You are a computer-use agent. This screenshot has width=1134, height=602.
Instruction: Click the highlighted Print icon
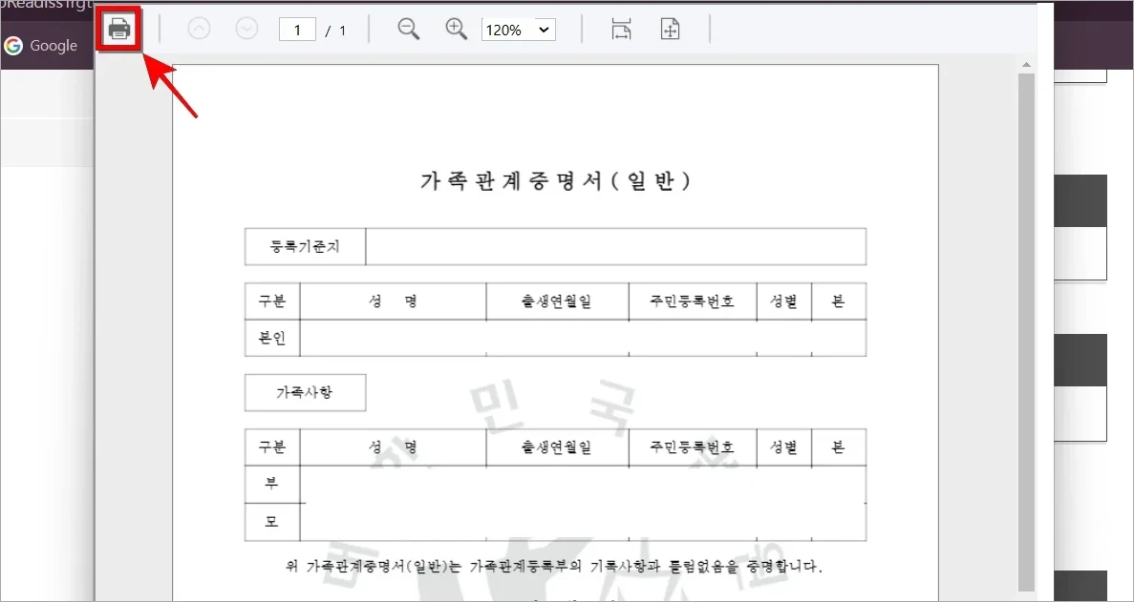[118, 29]
